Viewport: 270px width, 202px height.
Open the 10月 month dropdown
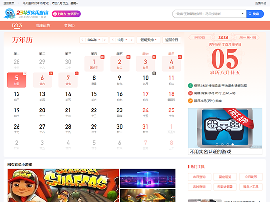click(x=122, y=40)
